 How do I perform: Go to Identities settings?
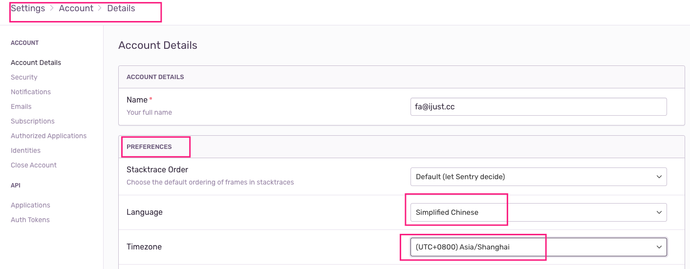(25, 150)
